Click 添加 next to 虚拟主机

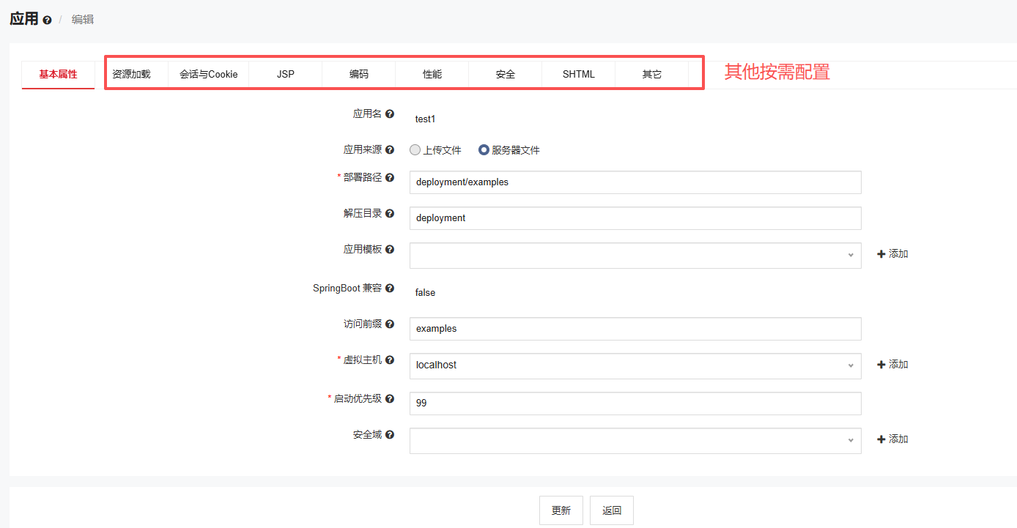pos(892,365)
